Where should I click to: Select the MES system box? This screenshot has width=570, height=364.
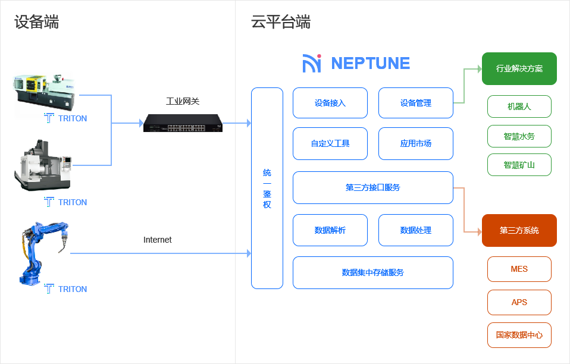519,269
